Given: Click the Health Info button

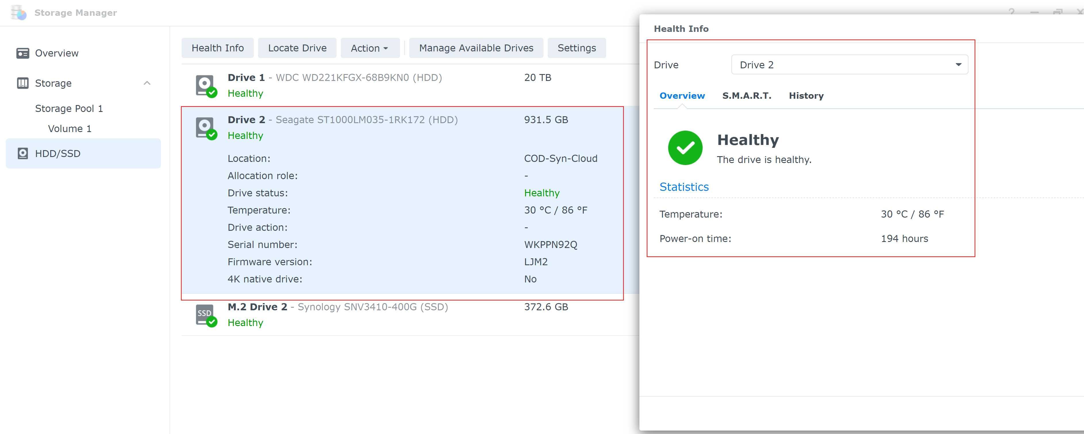Looking at the screenshot, I should pos(218,48).
